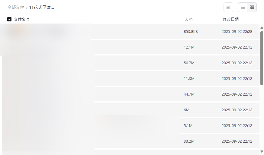Click the vertical scrollbar thumb

262,57
